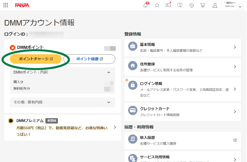
Task: Click ポイント履歴 button
Action: point(89,59)
